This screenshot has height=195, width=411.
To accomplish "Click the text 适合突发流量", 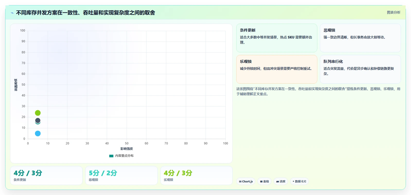I will (x=334, y=69).
